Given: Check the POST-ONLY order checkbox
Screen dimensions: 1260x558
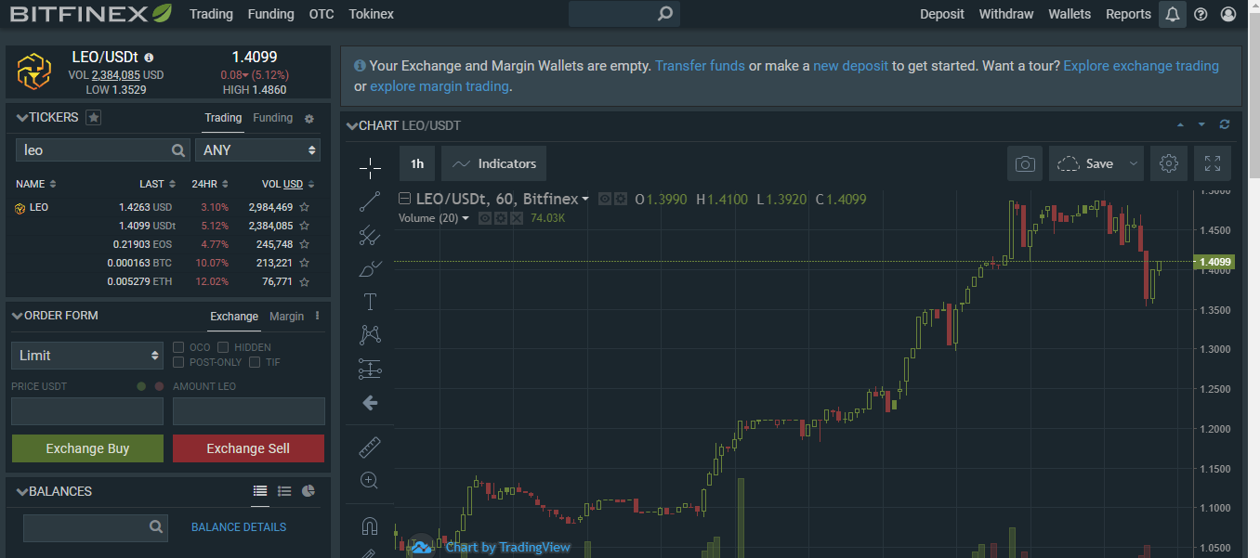Looking at the screenshot, I should pos(177,362).
